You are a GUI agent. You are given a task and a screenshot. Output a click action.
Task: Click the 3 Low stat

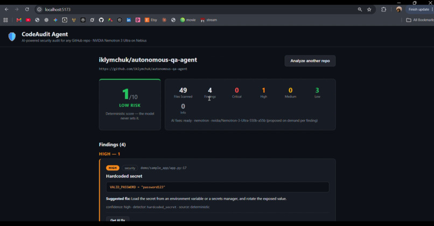click(x=317, y=93)
